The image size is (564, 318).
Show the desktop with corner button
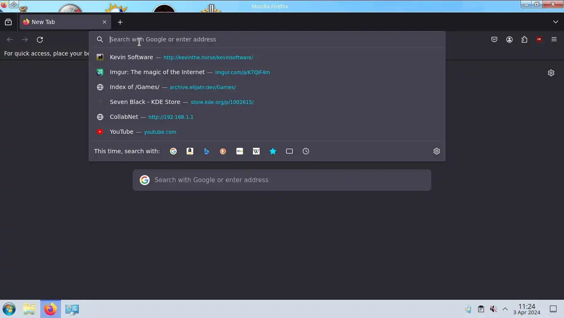coord(553,309)
